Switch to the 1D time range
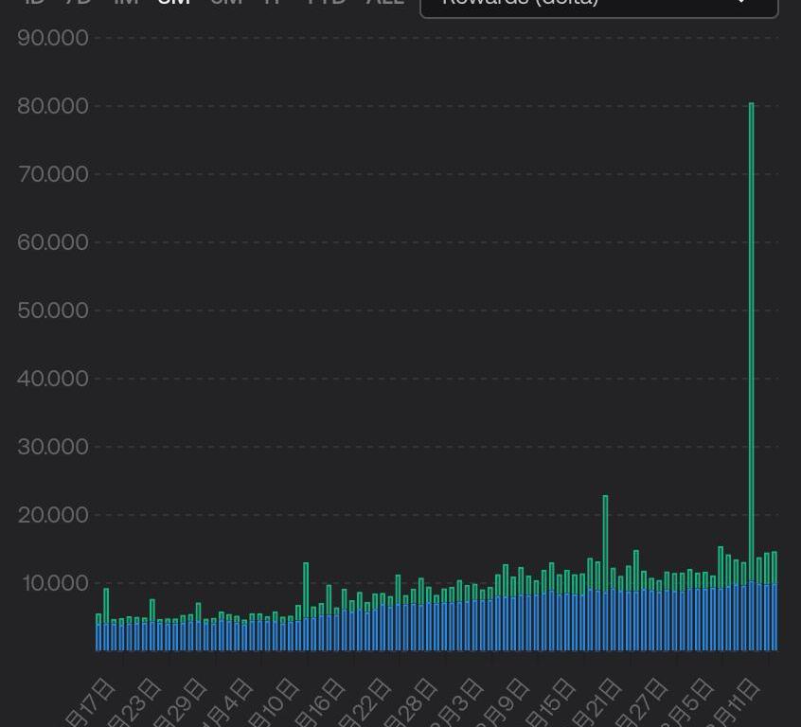 click(x=34, y=3)
